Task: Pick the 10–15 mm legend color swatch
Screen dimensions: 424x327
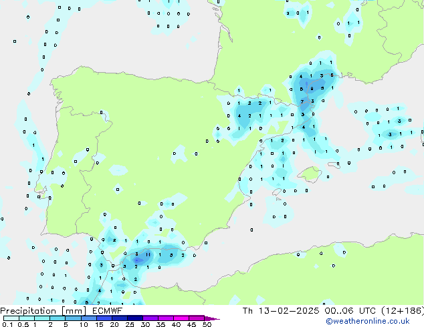Action: [x=88, y=318]
